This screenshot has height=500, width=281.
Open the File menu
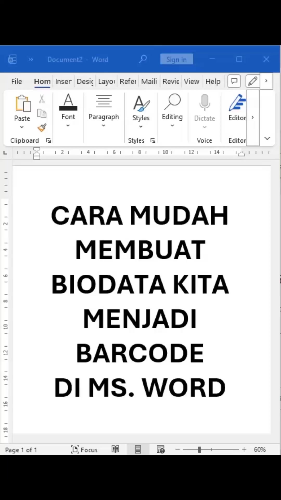coord(16,81)
